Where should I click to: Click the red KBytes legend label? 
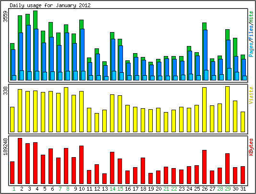(x=251, y=147)
